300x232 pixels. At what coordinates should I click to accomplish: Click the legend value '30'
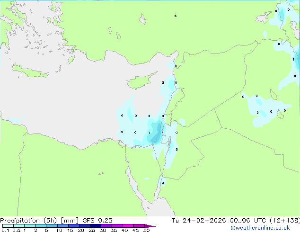[103, 230]
